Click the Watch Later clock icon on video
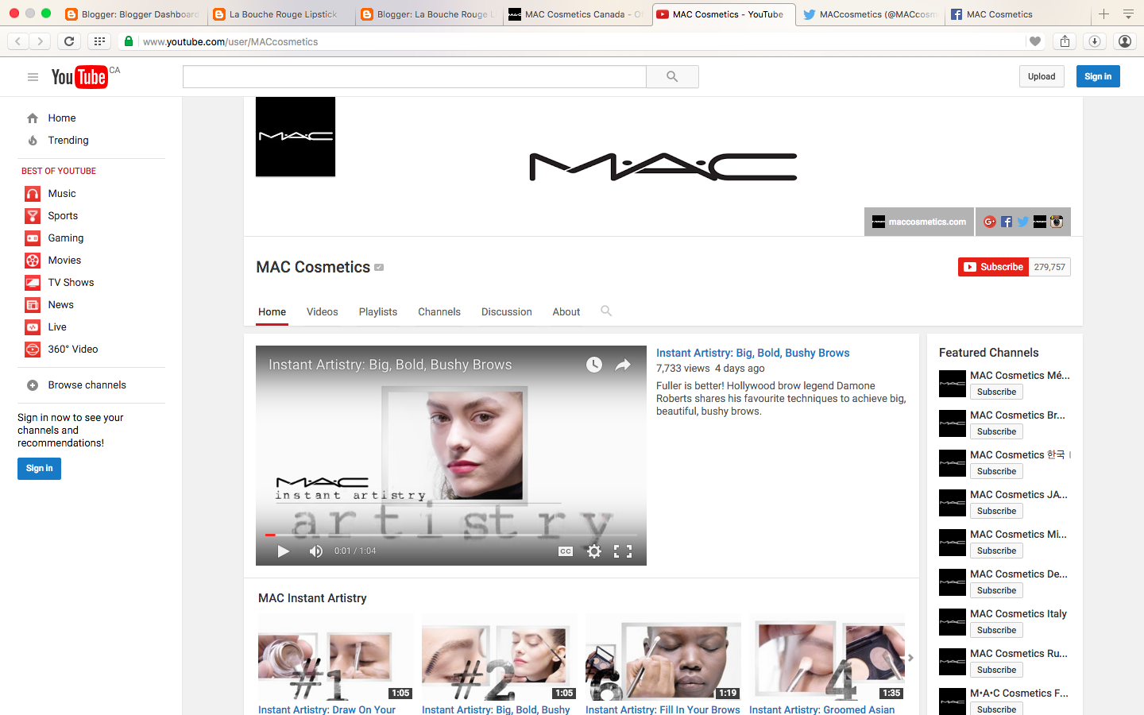Screen dimensions: 1144x715 (594, 365)
